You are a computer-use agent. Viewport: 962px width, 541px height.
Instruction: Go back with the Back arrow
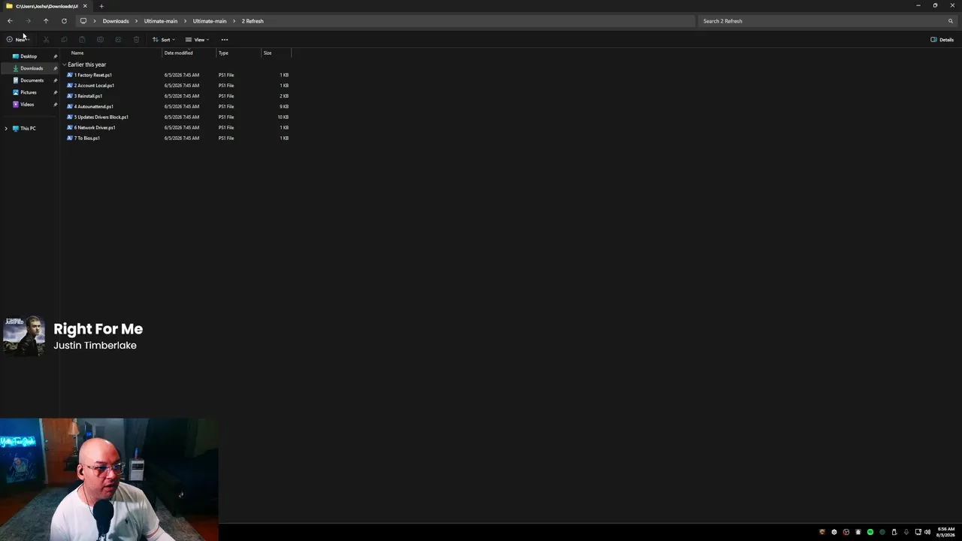tap(10, 21)
